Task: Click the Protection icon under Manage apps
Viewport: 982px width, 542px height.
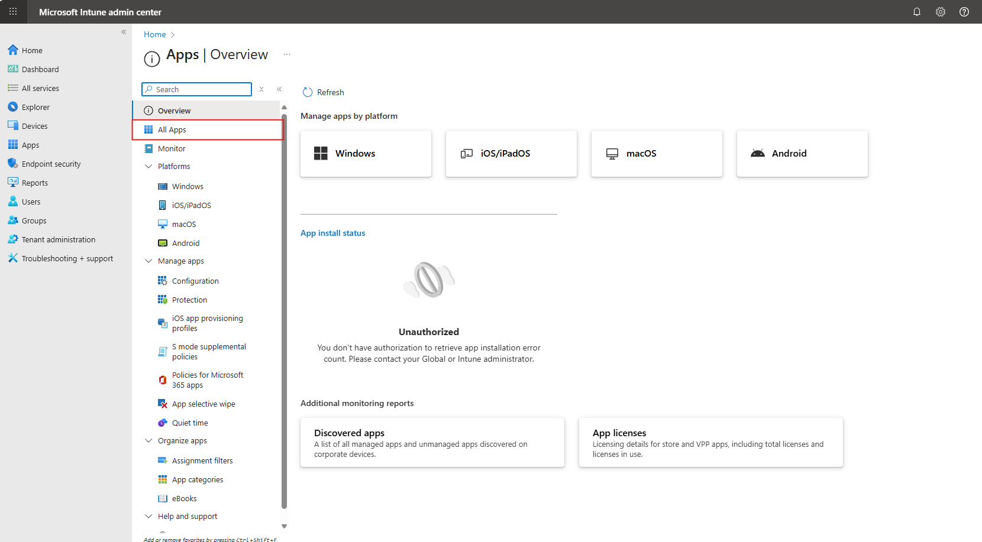Action: tap(163, 300)
